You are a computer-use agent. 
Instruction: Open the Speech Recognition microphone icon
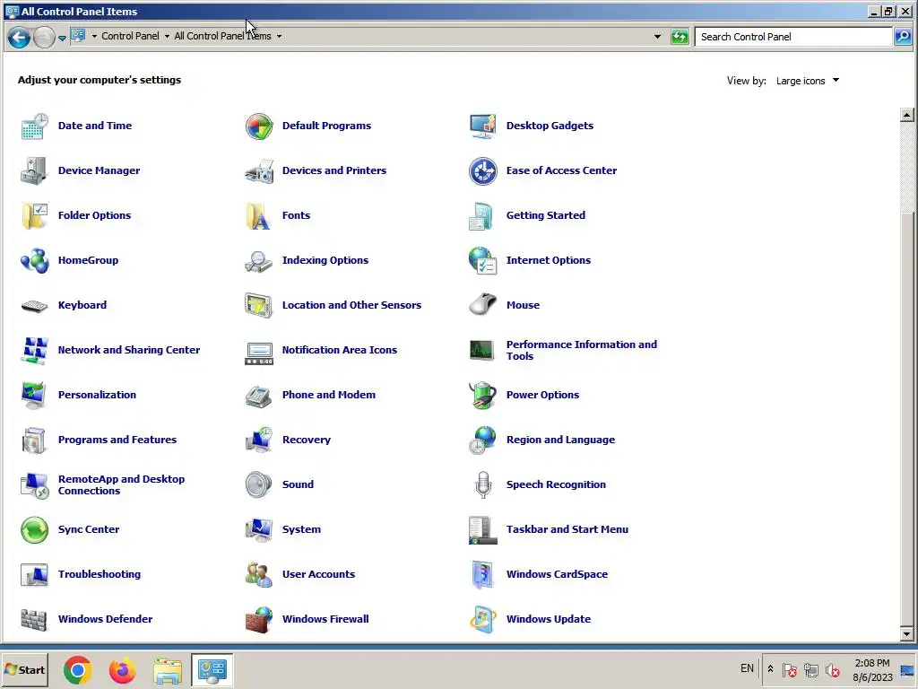click(x=483, y=484)
